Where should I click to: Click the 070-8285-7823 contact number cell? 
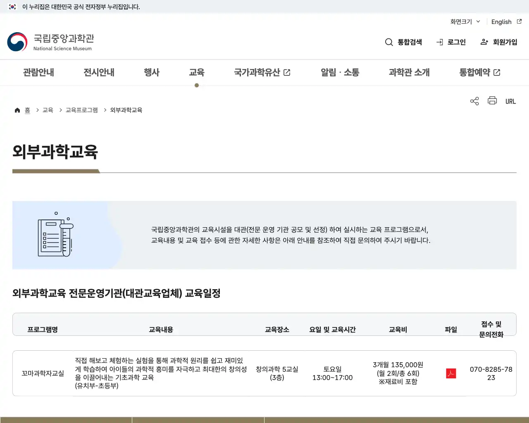[490, 373]
